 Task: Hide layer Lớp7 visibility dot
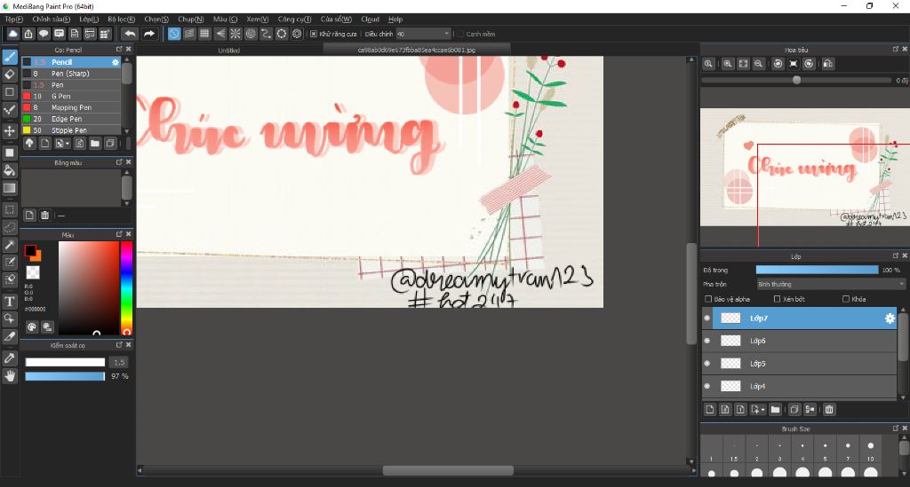(706, 318)
